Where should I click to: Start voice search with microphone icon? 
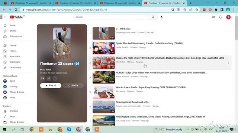click(x=161, y=17)
